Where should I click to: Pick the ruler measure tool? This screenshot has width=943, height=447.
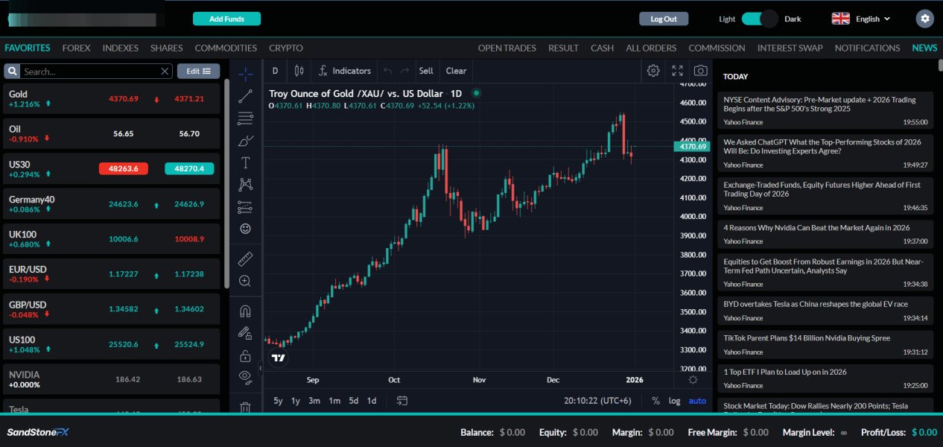click(245, 259)
